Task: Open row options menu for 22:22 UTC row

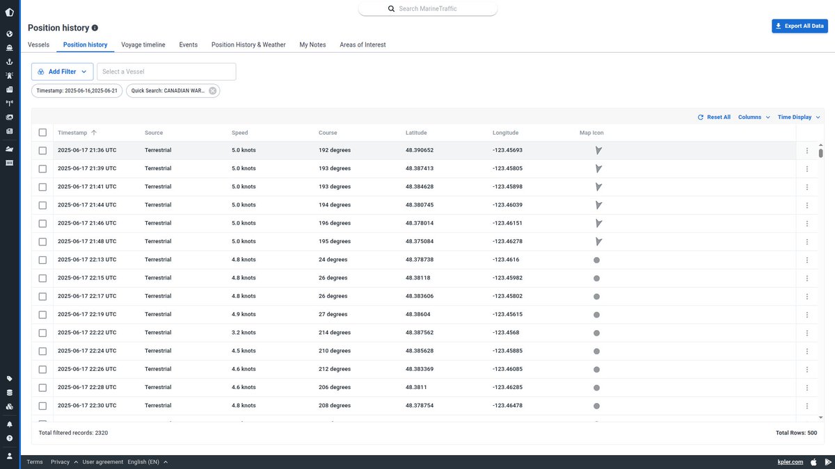Action: coord(807,333)
